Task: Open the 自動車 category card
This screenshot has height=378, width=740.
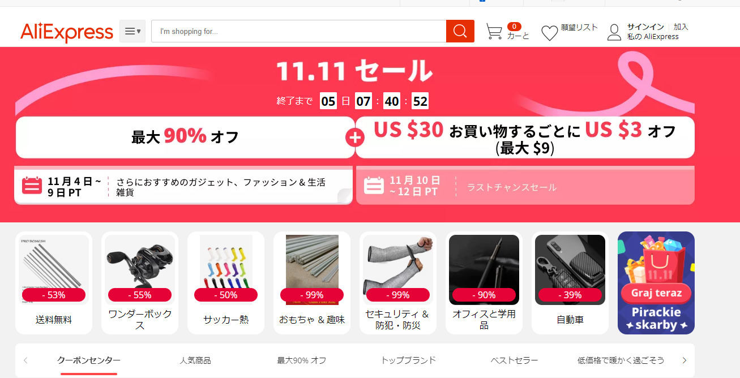Action: click(x=570, y=283)
